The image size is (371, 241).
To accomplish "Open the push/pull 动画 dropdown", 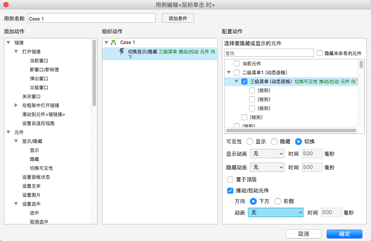I will point(275,212).
